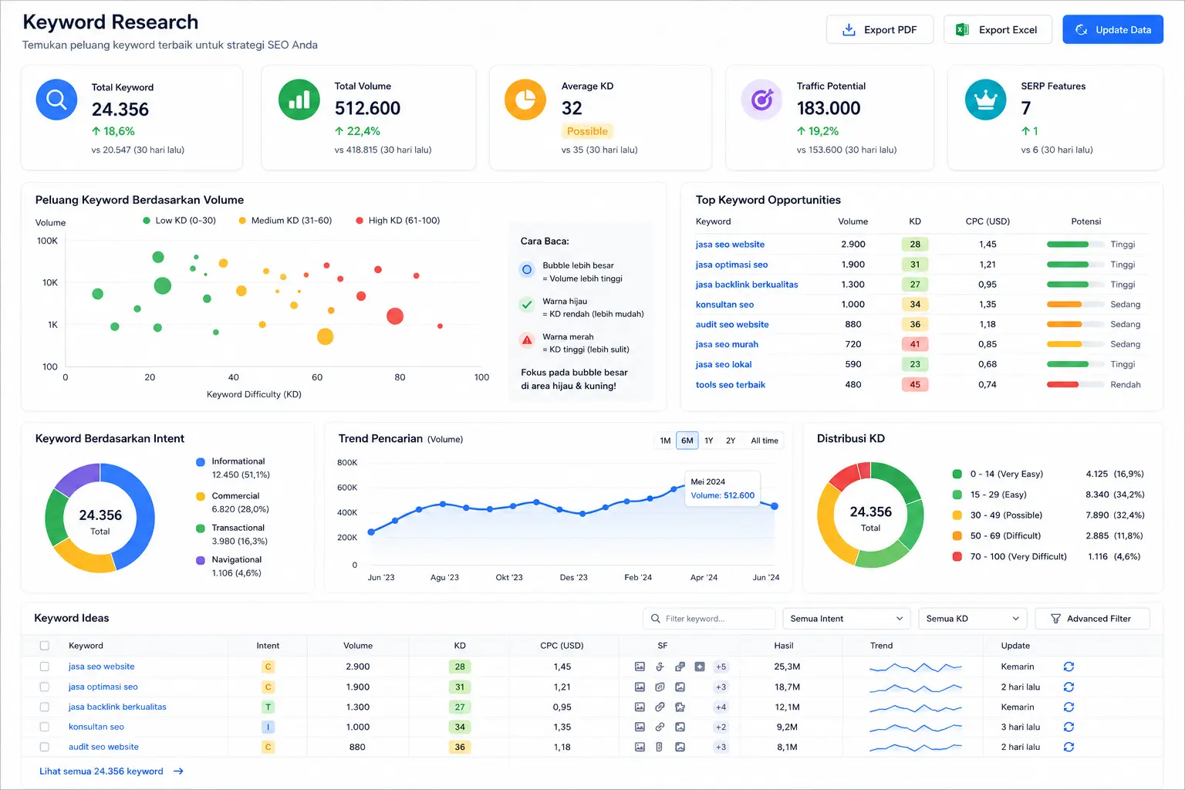Click the blue circle bubble icon in Cara Baca

point(527,269)
